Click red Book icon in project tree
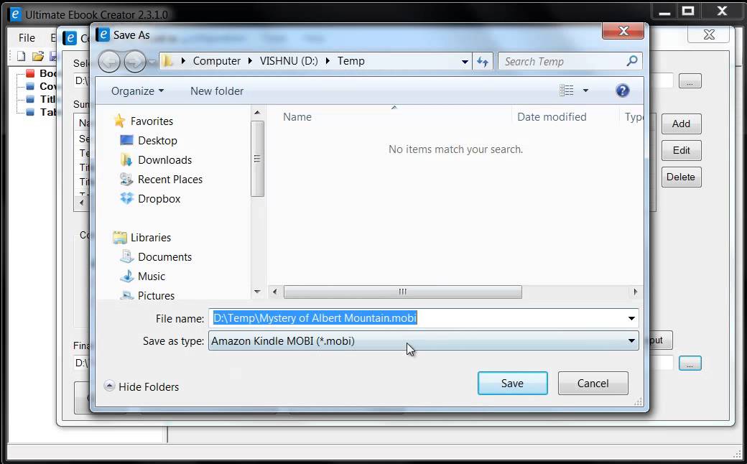Screen dimensions: 747x464 coord(30,73)
